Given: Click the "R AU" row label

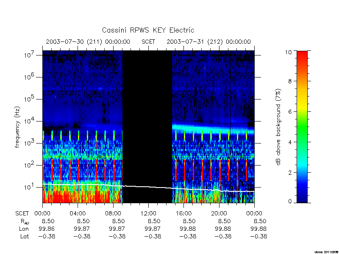Looking at the screenshot, I should point(25,221).
